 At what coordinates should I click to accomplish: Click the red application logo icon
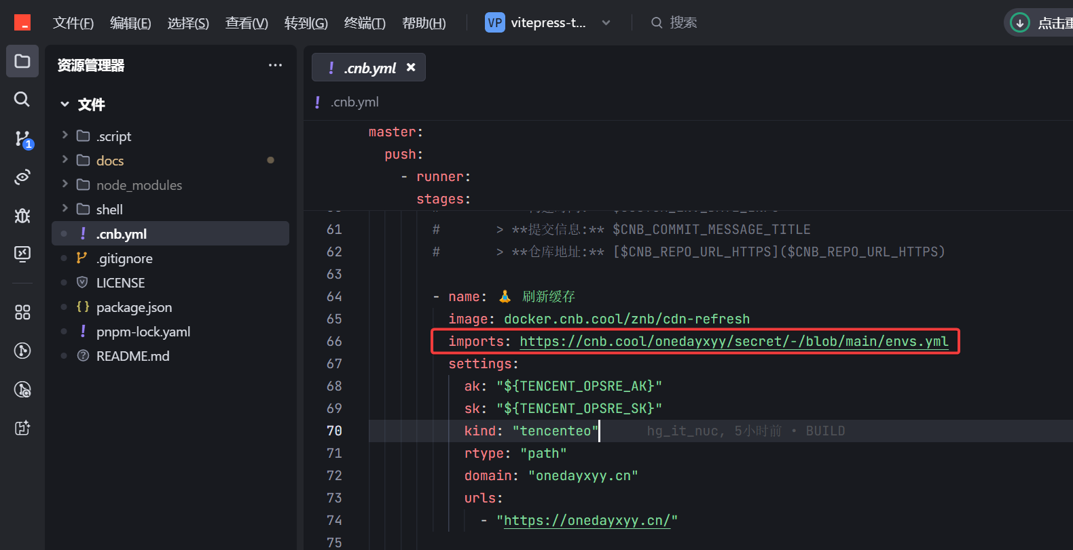coord(22,22)
